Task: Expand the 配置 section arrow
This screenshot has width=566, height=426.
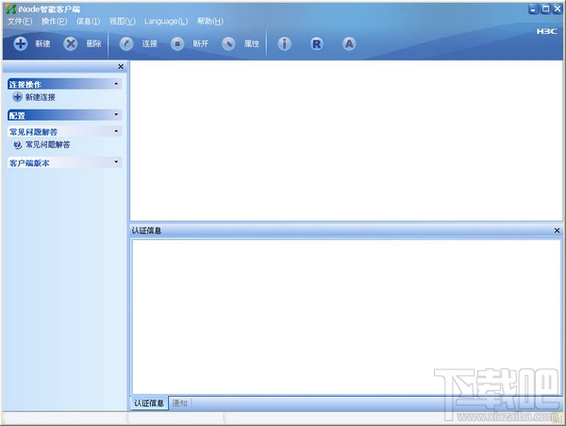Action: tap(116, 115)
